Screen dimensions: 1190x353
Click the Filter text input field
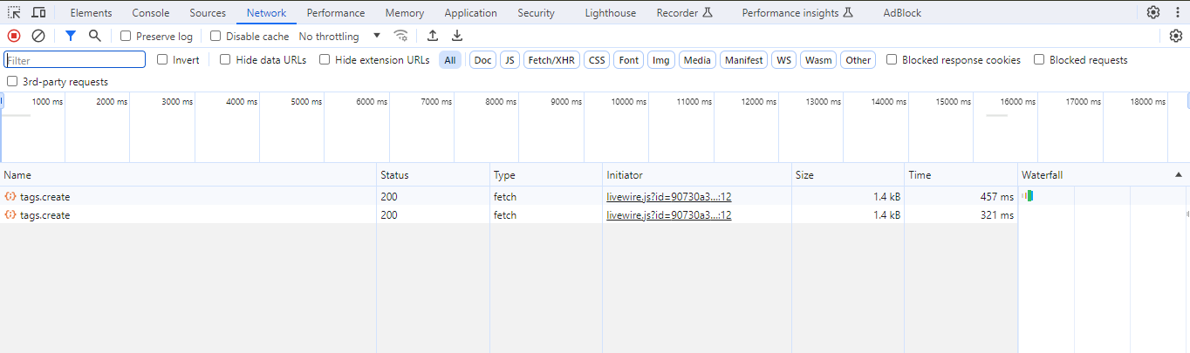(x=75, y=60)
